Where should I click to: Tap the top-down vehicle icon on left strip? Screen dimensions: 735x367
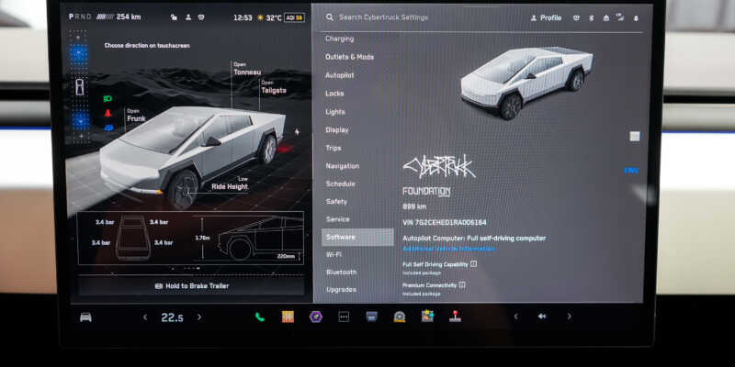tap(79, 86)
